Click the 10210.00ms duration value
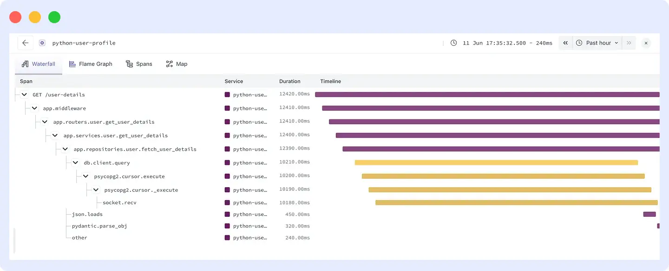This screenshot has width=669, height=271. [295, 162]
